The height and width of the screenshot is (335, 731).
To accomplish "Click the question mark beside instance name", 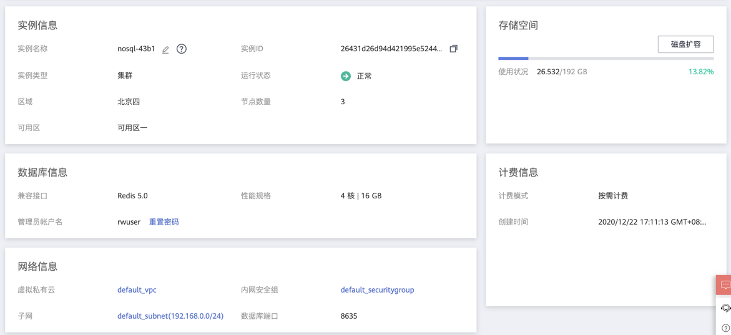I will (182, 49).
